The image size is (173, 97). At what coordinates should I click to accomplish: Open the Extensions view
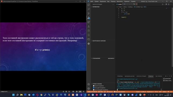pyautogui.click(x=89, y=22)
